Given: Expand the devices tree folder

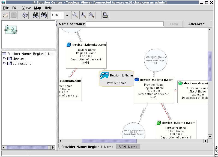Looking at the screenshot, I should (x=4, y=59).
